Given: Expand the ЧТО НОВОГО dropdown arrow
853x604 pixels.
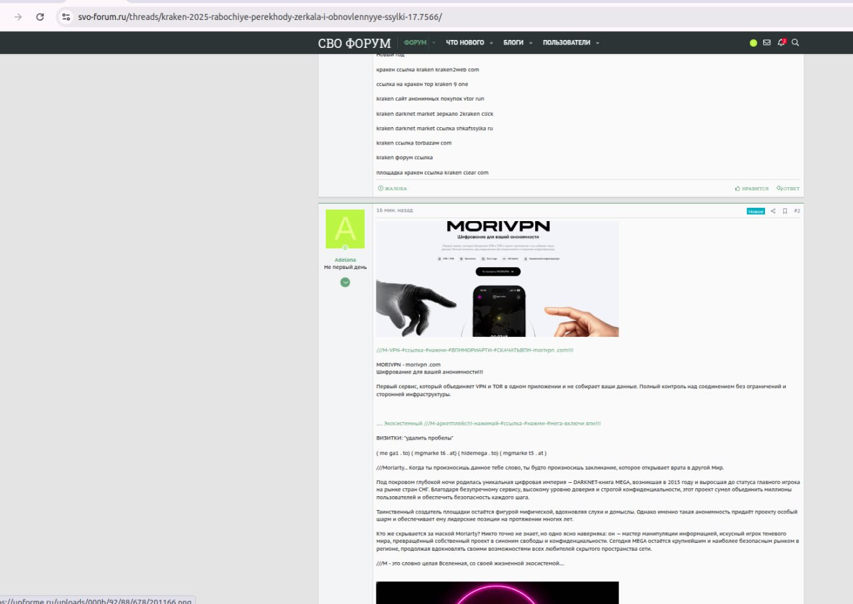Looking at the screenshot, I should coord(492,43).
